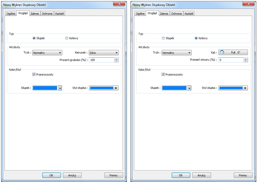The image size is (257, 182).
Task: Click Anuluj in left dialog
Action: (x=72, y=175)
